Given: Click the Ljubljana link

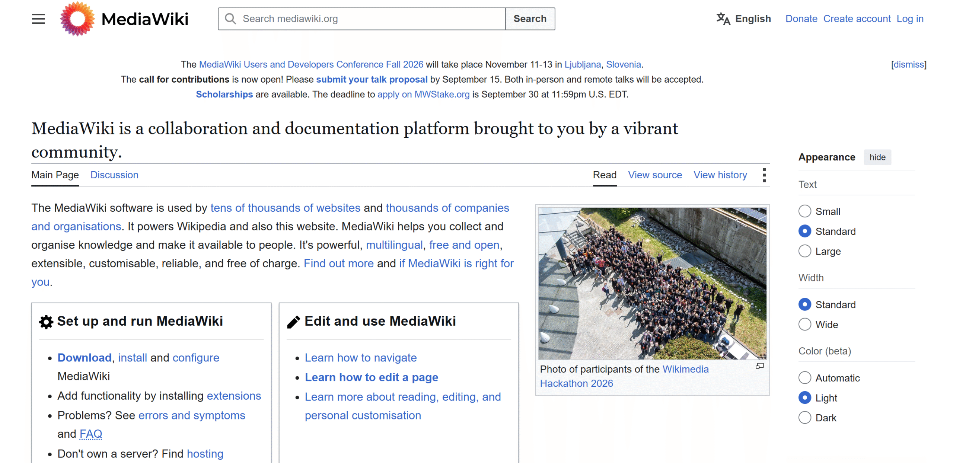Looking at the screenshot, I should tap(582, 64).
